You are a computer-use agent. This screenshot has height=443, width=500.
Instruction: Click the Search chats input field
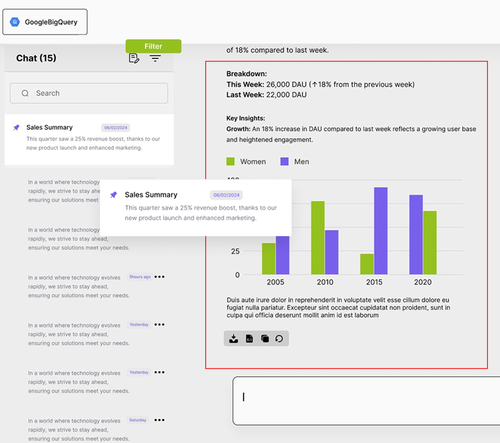95,93
